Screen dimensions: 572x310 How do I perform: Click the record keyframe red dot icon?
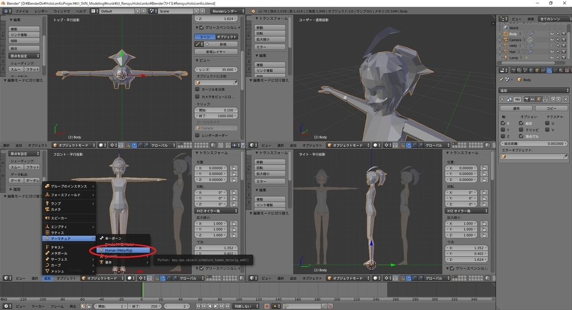pos(266,306)
